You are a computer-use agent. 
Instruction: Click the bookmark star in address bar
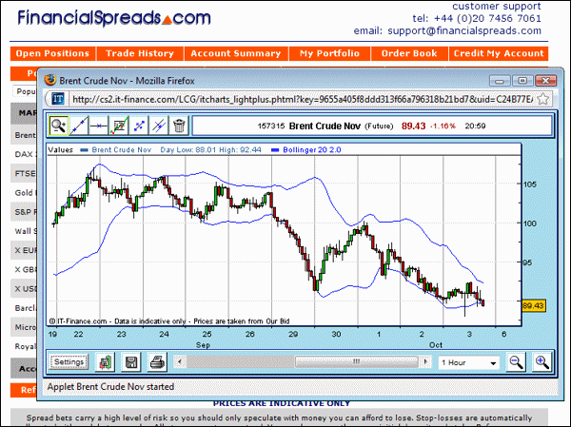[x=543, y=99]
